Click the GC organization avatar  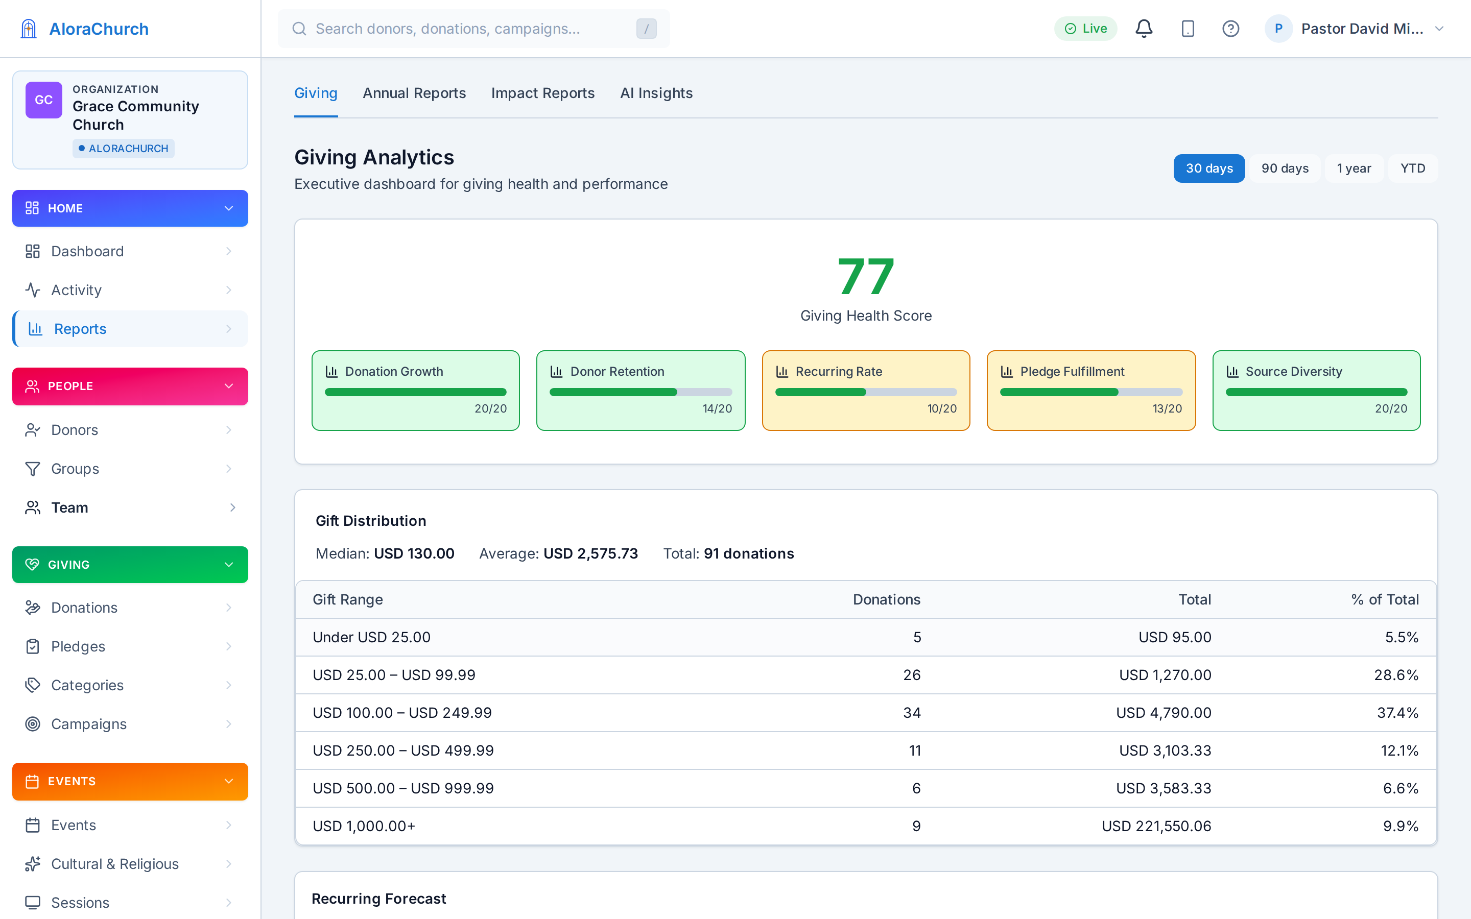coord(44,100)
